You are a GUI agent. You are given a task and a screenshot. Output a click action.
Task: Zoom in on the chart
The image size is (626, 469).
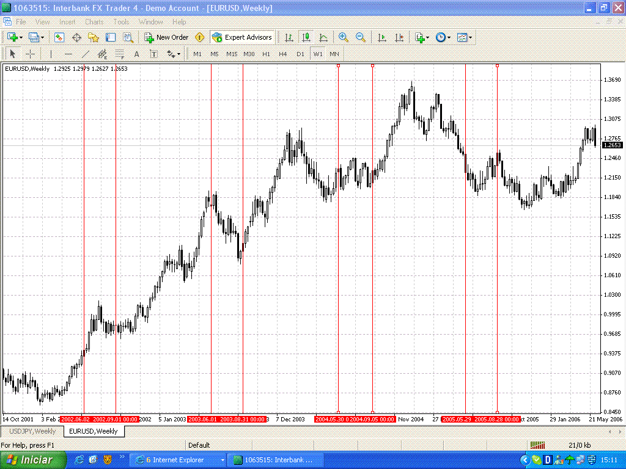(x=343, y=37)
